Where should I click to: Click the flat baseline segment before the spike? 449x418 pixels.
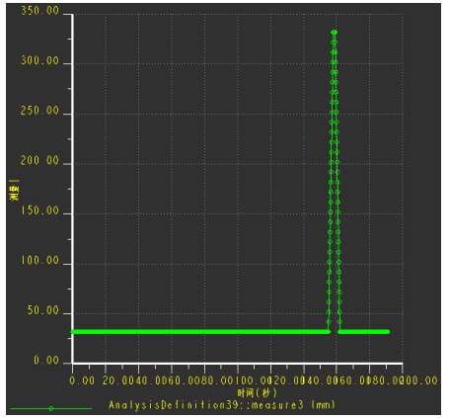coord(200,332)
